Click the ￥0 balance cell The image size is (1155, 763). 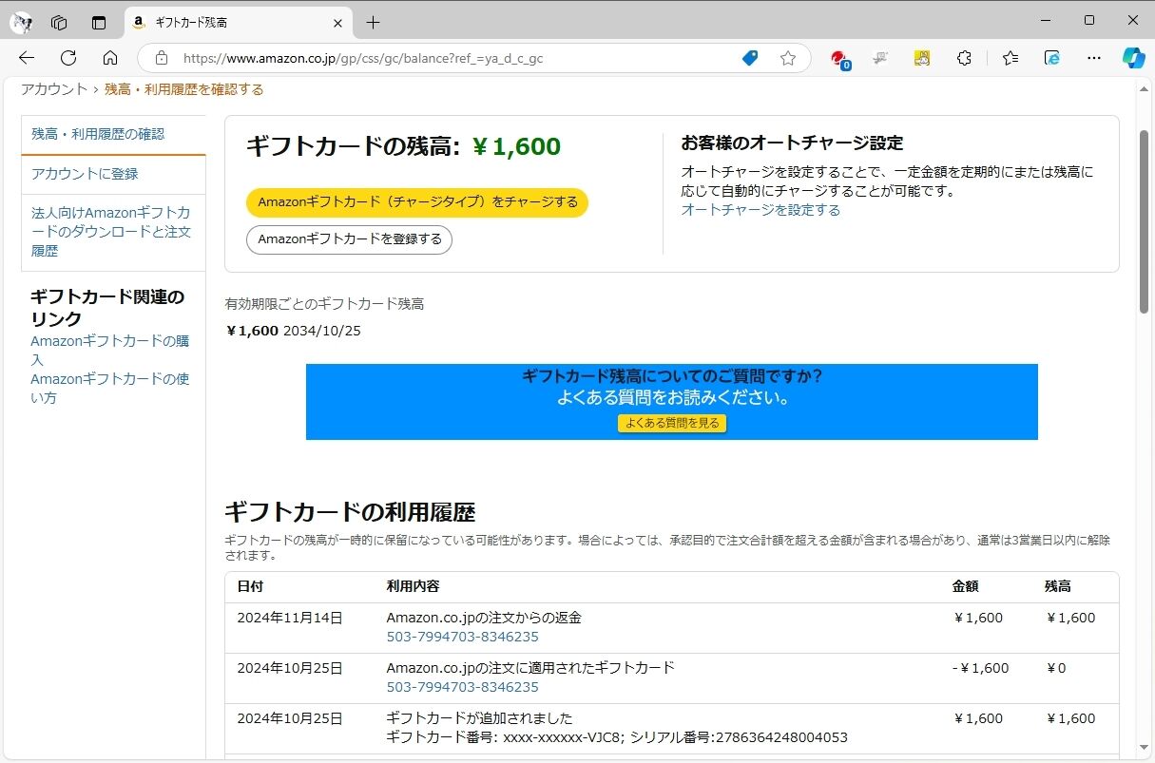[x=1056, y=668]
